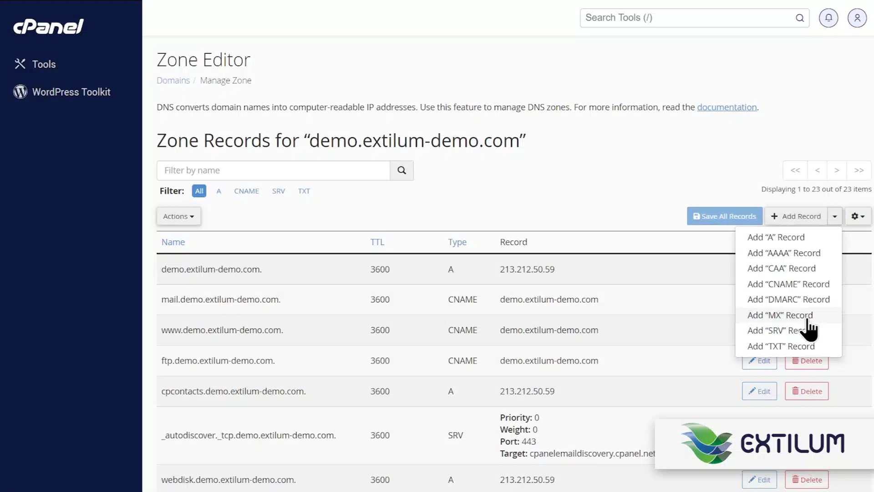Viewport: 874px width, 492px height.
Task: Click _autodiscover._tcp.demo.extilum-demo.com. name cell
Action: tap(249, 436)
